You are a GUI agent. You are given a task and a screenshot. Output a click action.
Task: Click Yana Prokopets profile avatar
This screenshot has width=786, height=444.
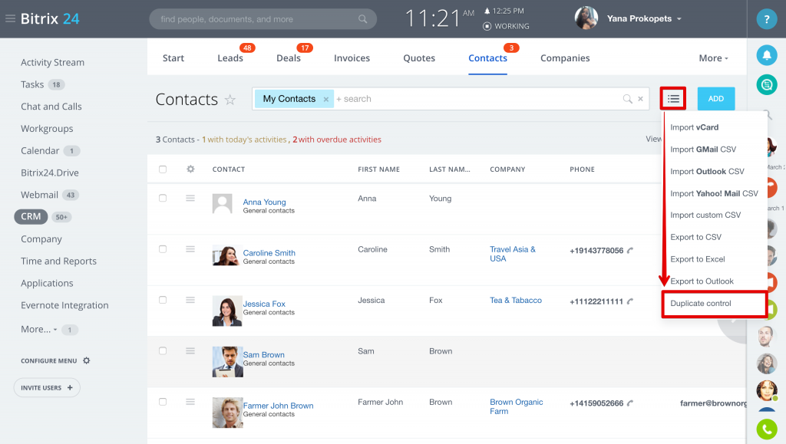pyautogui.click(x=586, y=18)
